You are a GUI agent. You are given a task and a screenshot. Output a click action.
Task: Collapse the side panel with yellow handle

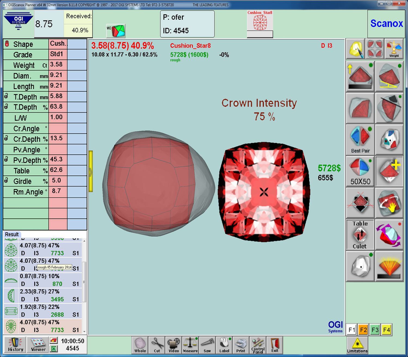(x=91, y=171)
